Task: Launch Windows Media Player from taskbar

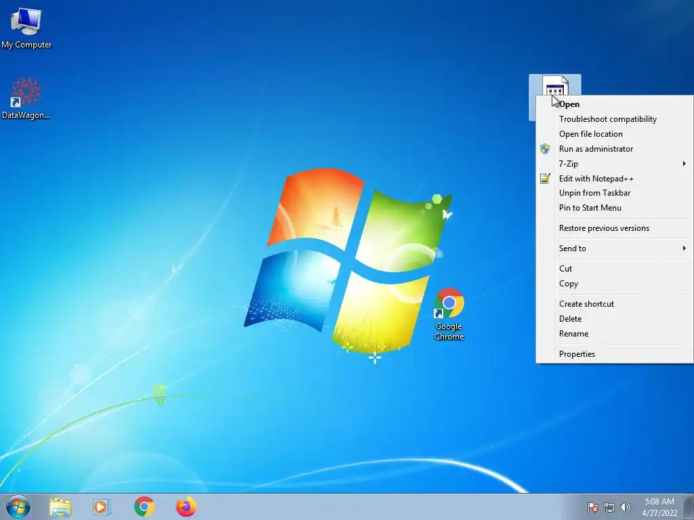Action: point(102,506)
